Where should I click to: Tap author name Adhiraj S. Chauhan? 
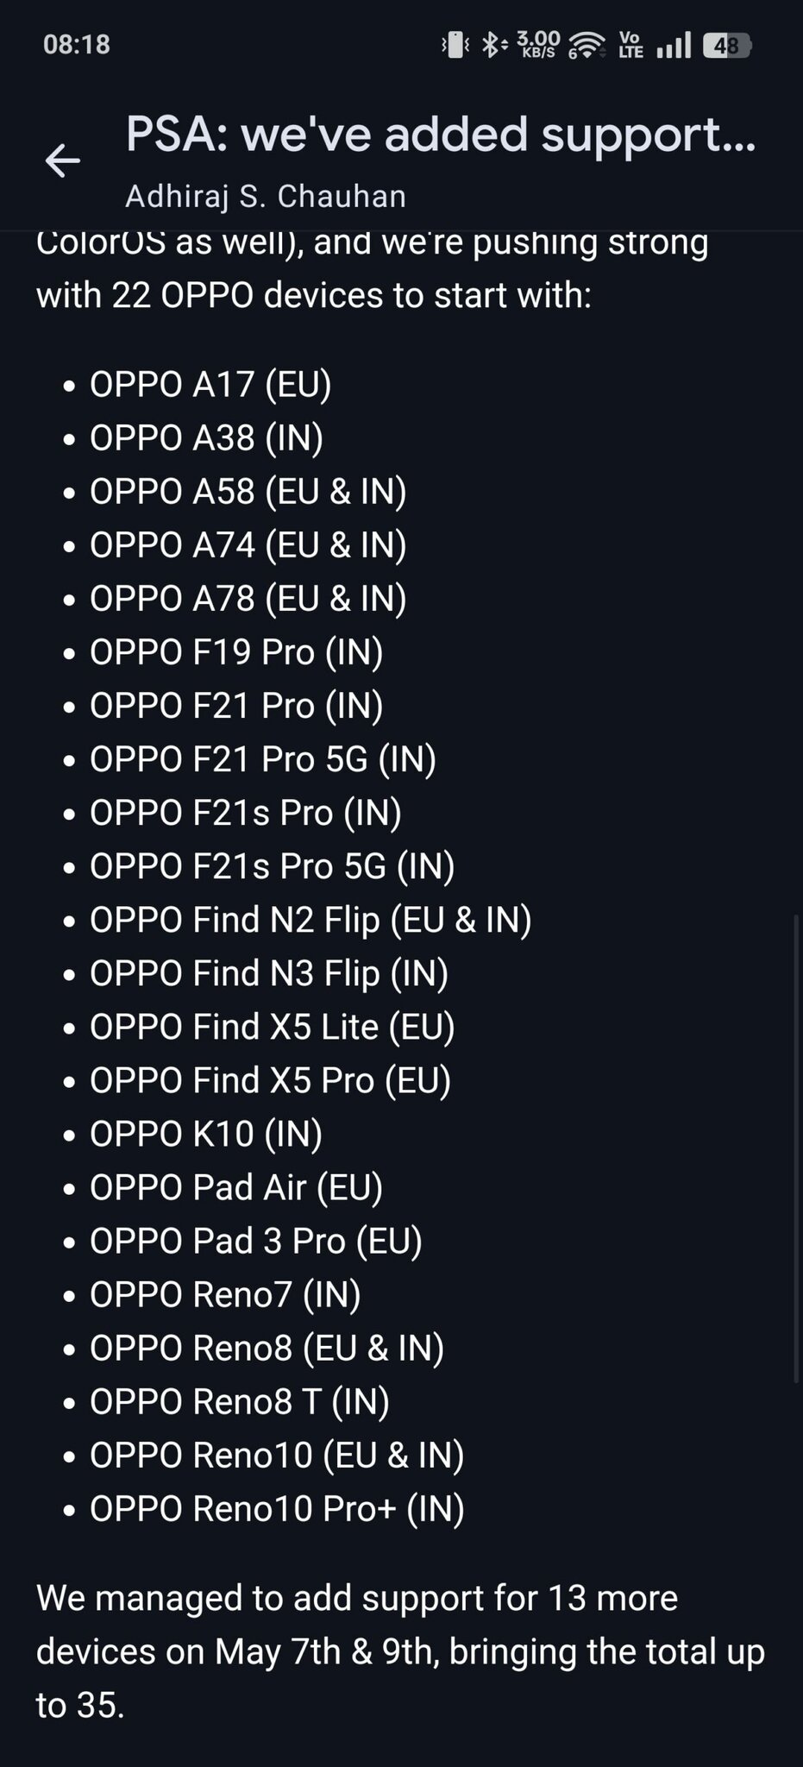266,197
